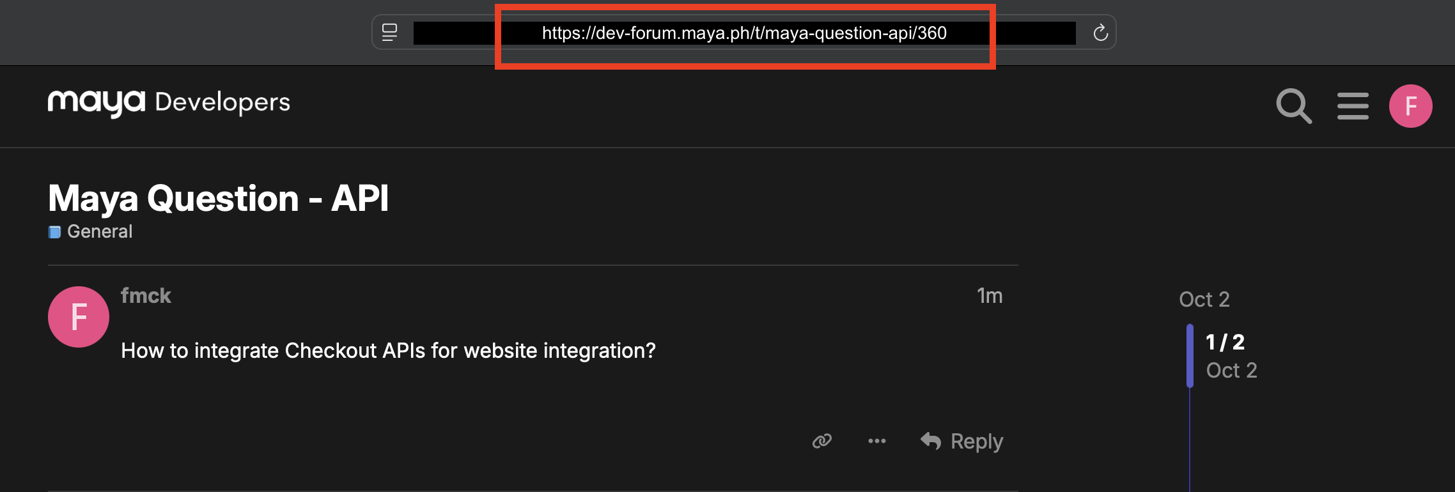Open the General category link

coord(100,231)
